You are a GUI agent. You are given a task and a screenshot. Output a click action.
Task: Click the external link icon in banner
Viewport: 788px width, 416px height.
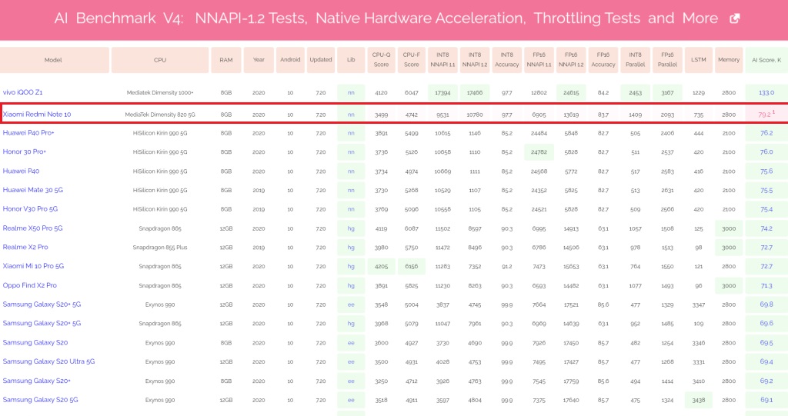pyautogui.click(x=734, y=18)
